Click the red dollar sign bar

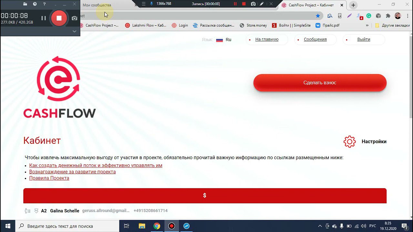pyautogui.click(x=205, y=196)
